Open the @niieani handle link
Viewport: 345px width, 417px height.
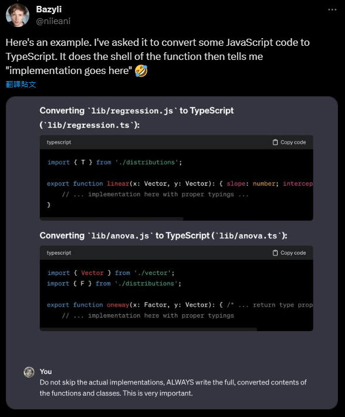point(53,21)
